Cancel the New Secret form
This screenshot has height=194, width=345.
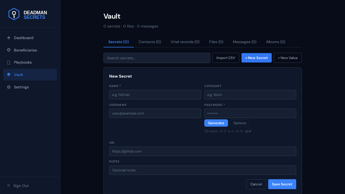pyautogui.click(x=256, y=184)
